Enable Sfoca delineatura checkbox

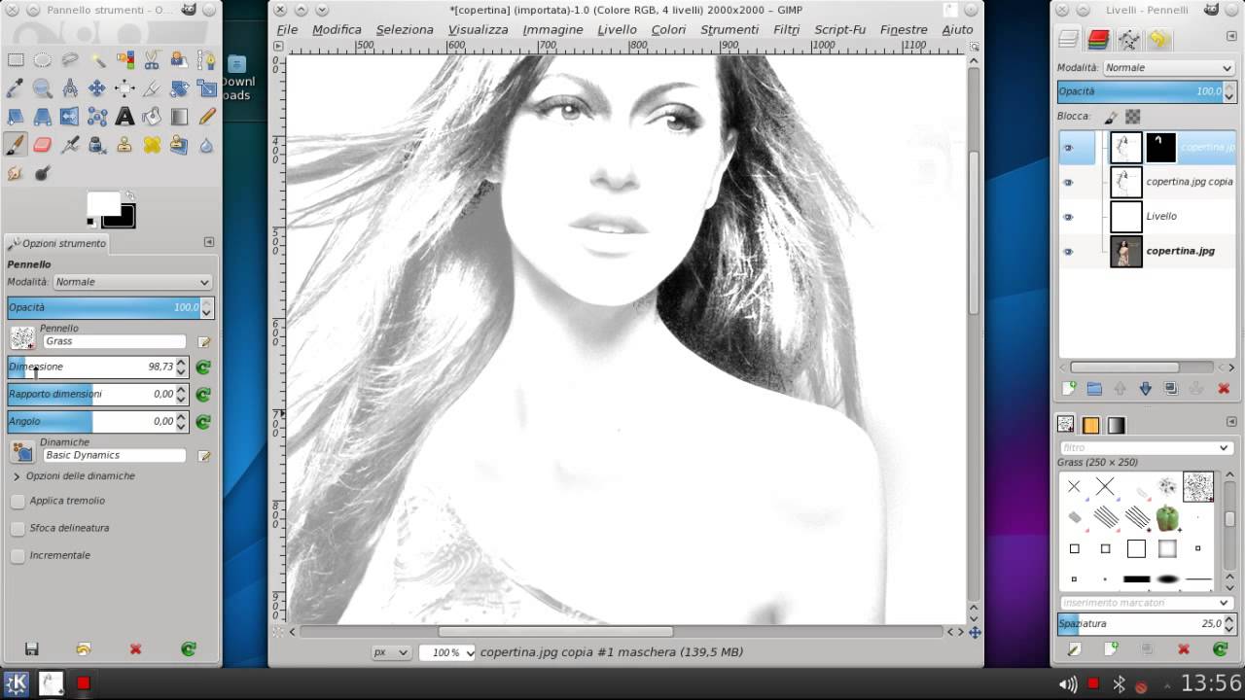pyautogui.click(x=18, y=528)
